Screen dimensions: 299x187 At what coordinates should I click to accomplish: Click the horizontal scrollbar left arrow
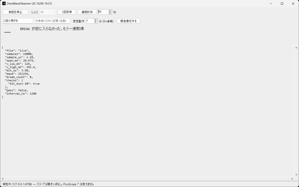click(x=2, y=179)
